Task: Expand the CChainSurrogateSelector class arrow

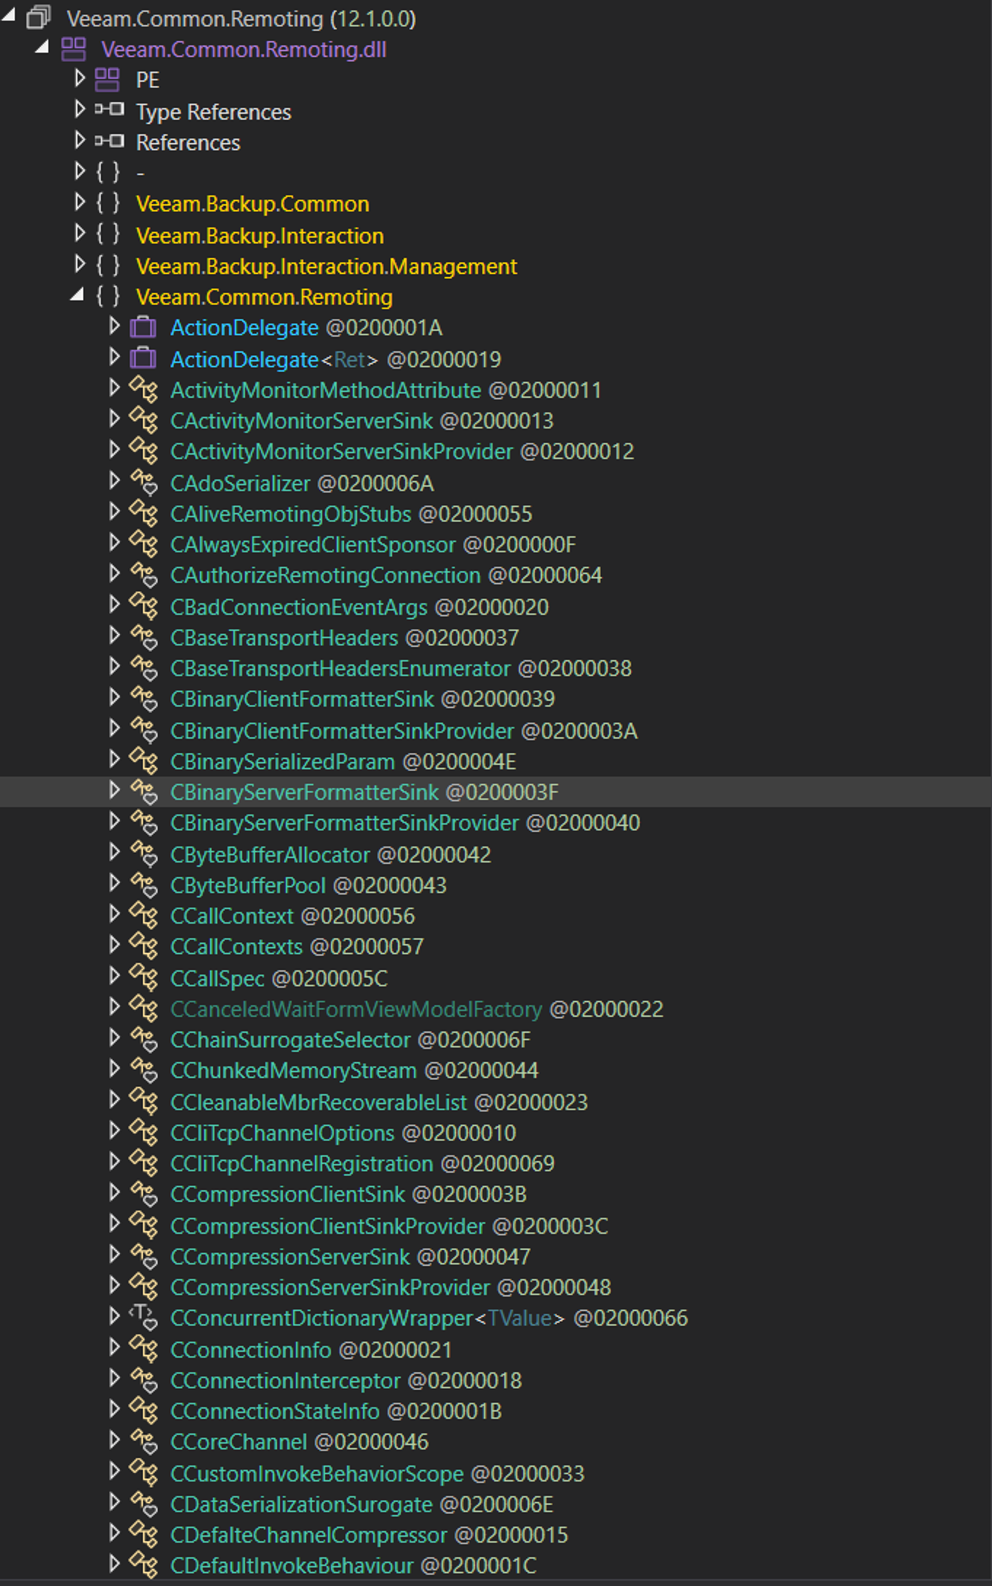Action: coord(114,1037)
